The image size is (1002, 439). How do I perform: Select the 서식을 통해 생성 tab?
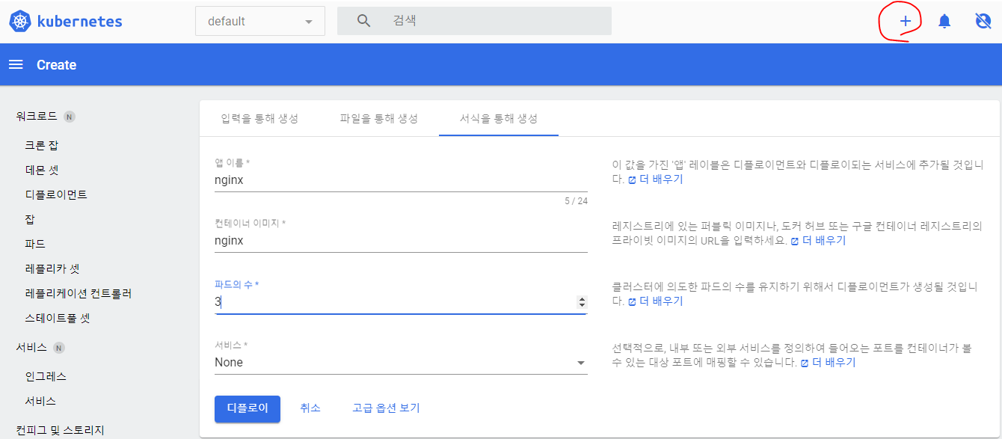499,119
